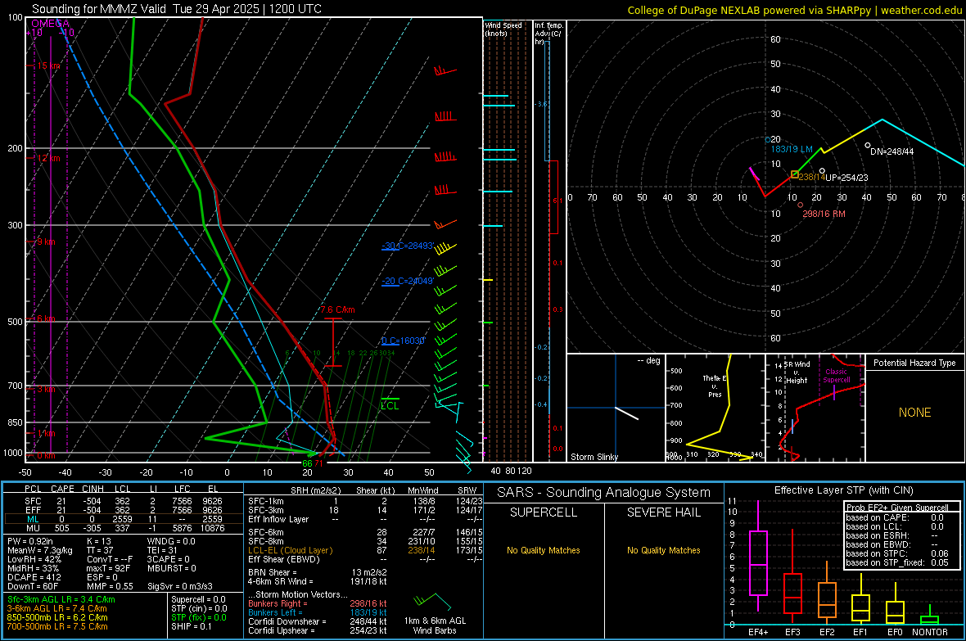
Task: Select the MU parcel row
Action: pos(124,527)
